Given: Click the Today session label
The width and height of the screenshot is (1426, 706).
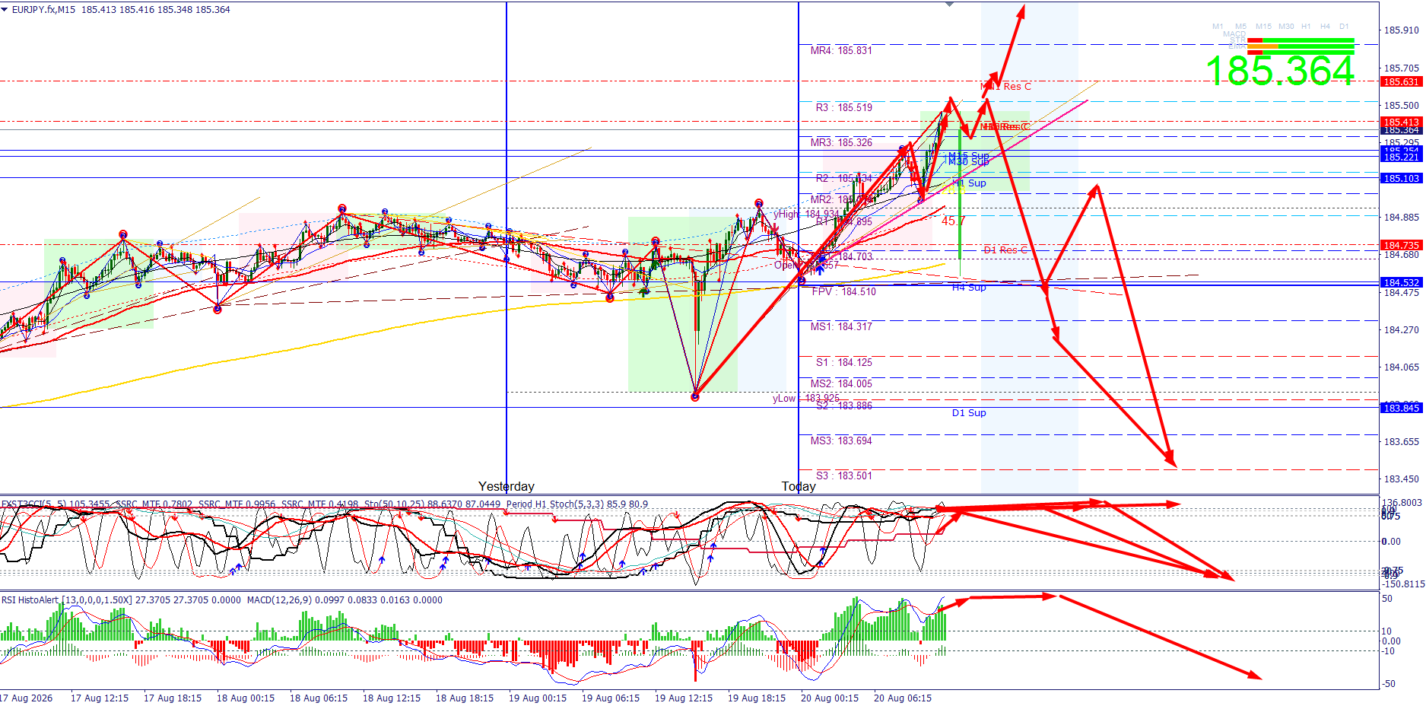Looking at the screenshot, I should 799,487.
